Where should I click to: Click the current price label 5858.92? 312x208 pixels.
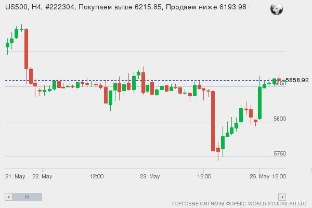[297, 80]
